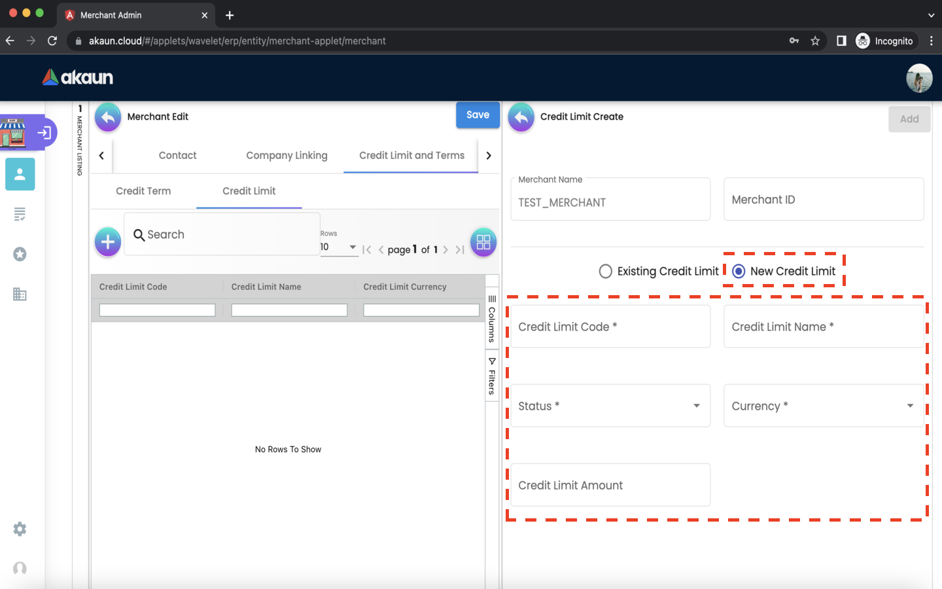
Task: Open the Currency dropdown
Action: [823, 406]
